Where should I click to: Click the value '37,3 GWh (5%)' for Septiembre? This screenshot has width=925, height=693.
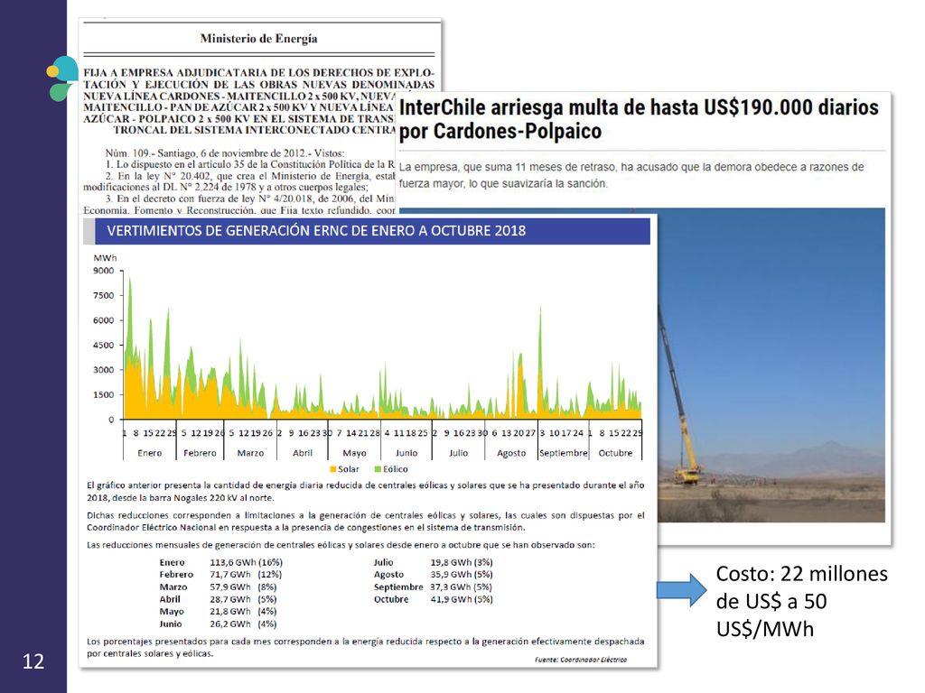coord(462,587)
